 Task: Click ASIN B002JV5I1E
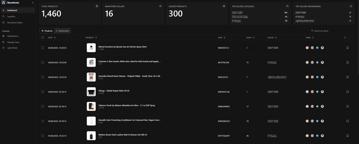tap(223, 77)
